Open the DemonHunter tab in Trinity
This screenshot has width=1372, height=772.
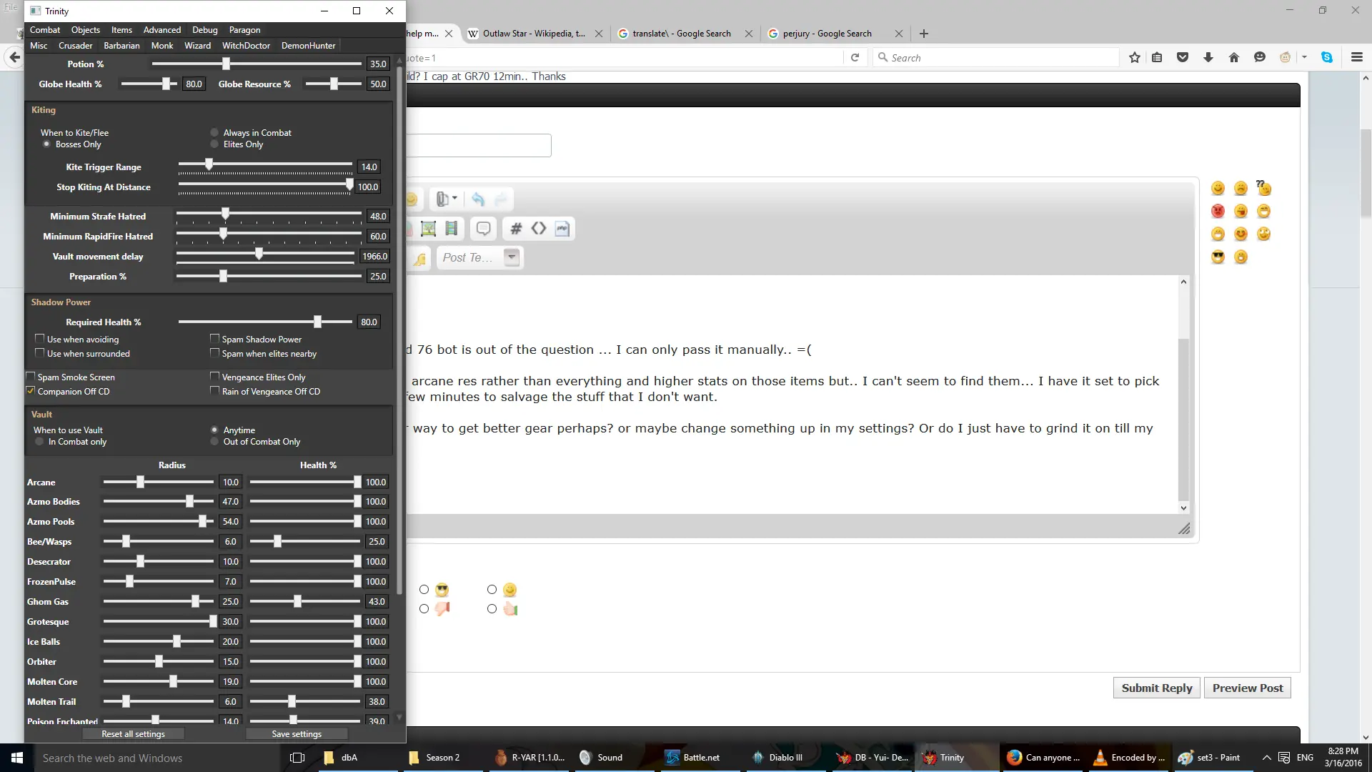(308, 45)
